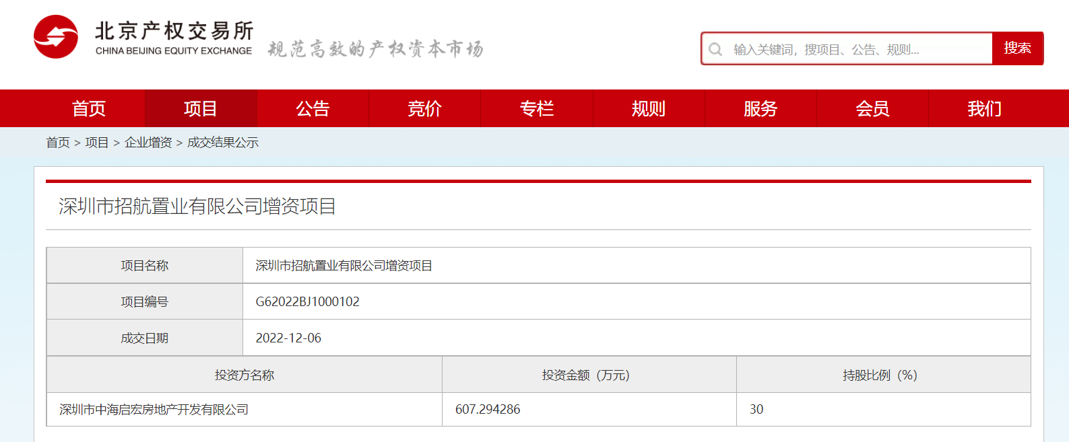Click the 北京产权交易所 site title text
This screenshot has width=1069, height=442.
point(174,31)
